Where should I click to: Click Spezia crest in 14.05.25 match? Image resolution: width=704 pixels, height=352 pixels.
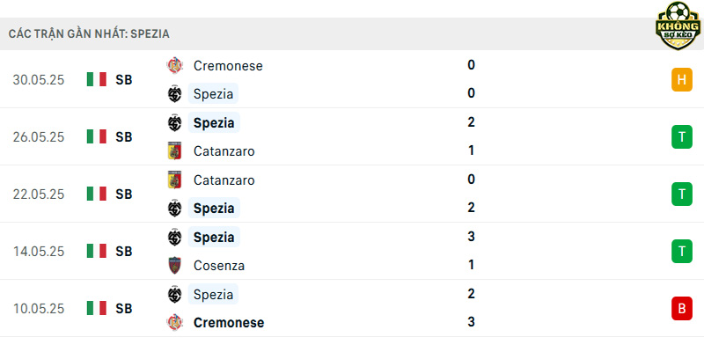174,237
